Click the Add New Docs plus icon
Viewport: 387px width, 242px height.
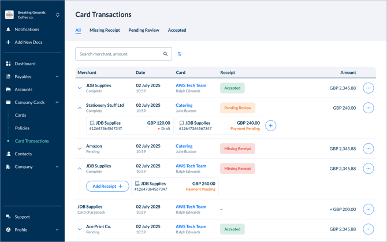point(9,42)
